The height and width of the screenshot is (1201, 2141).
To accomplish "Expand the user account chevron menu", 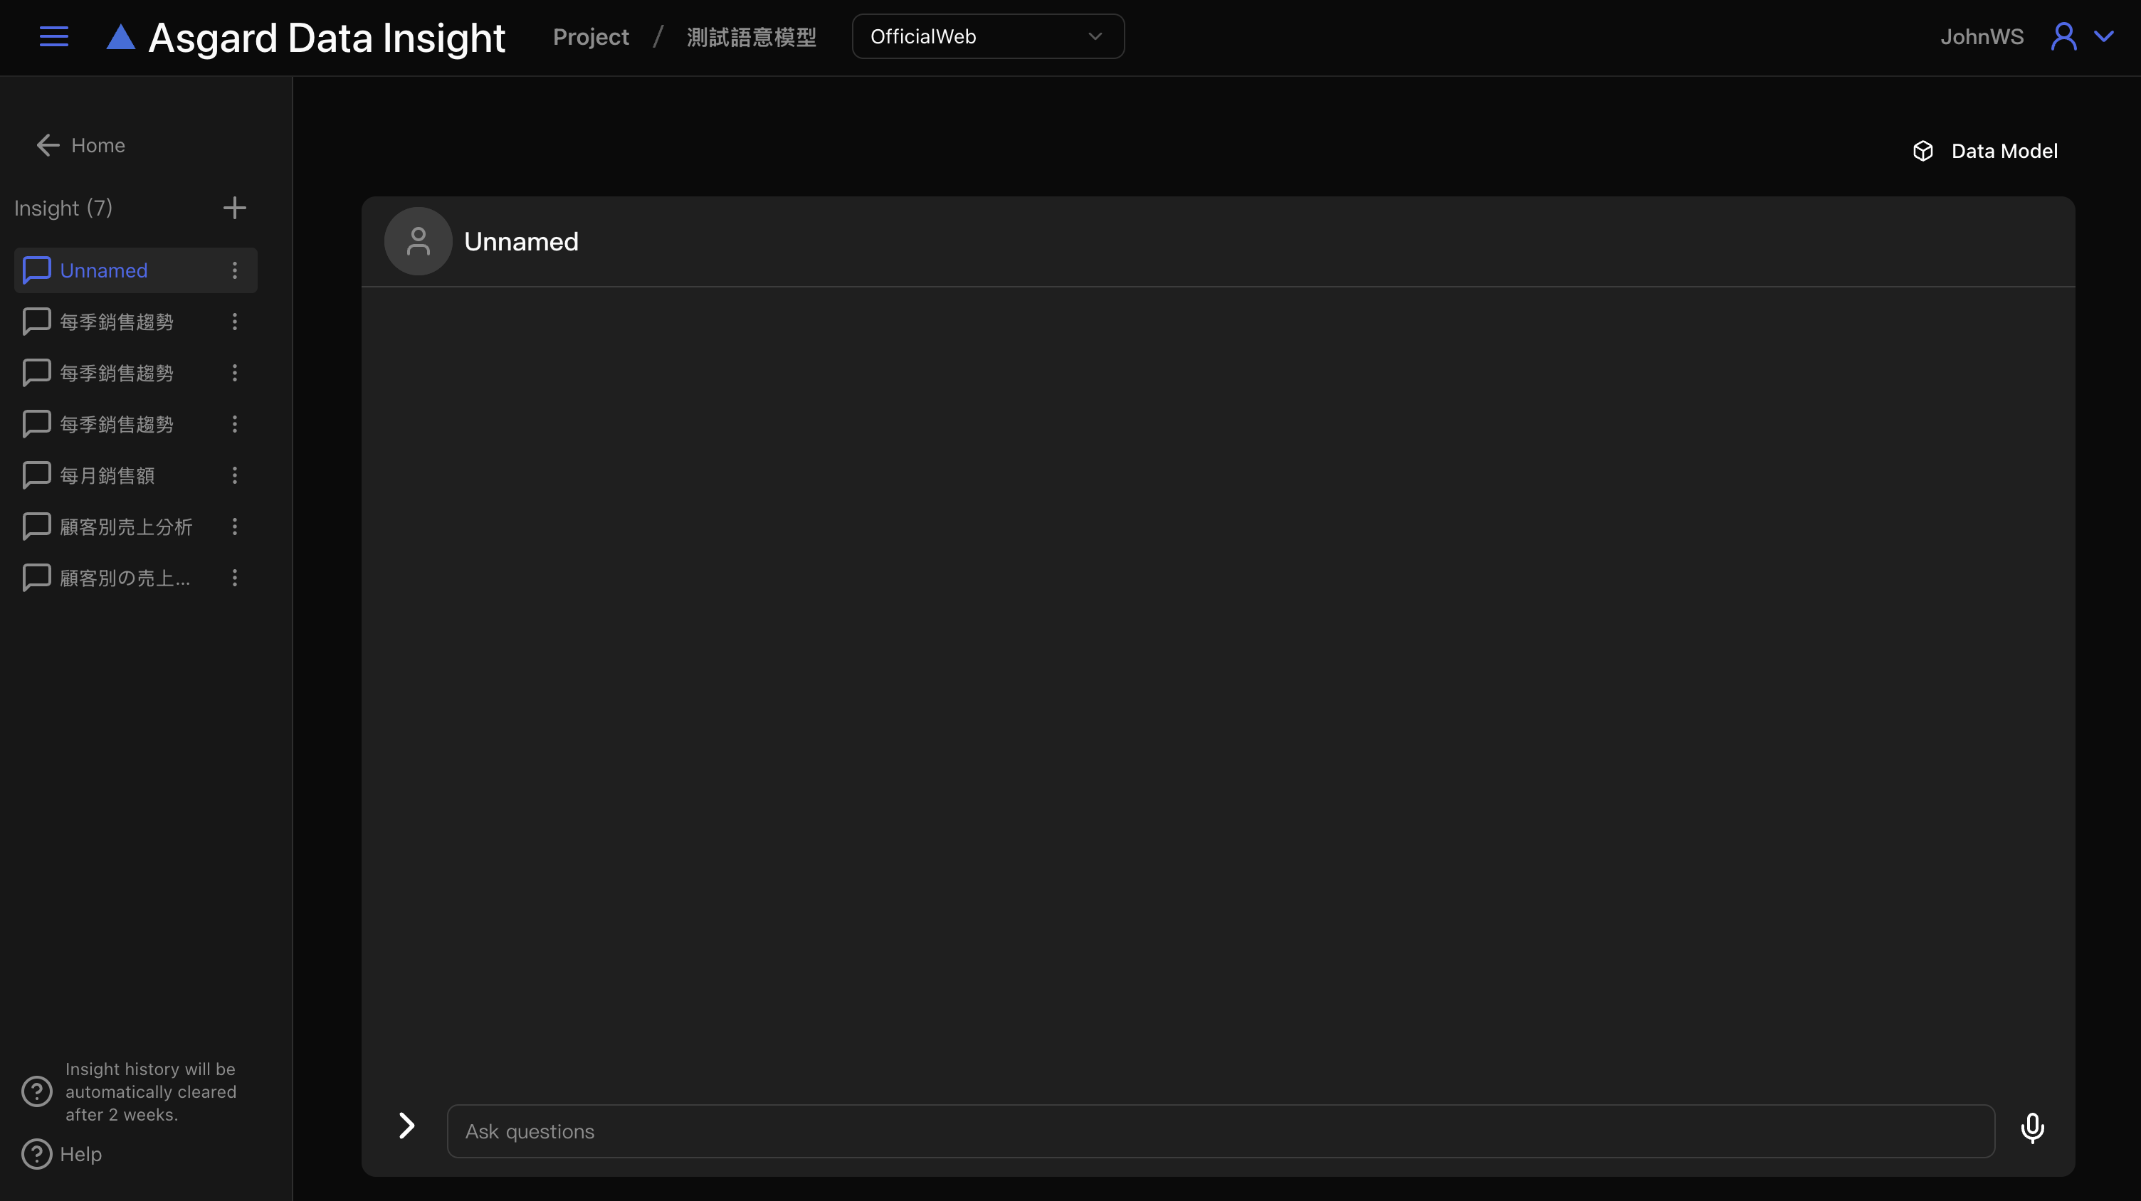I will [x=2103, y=36].
